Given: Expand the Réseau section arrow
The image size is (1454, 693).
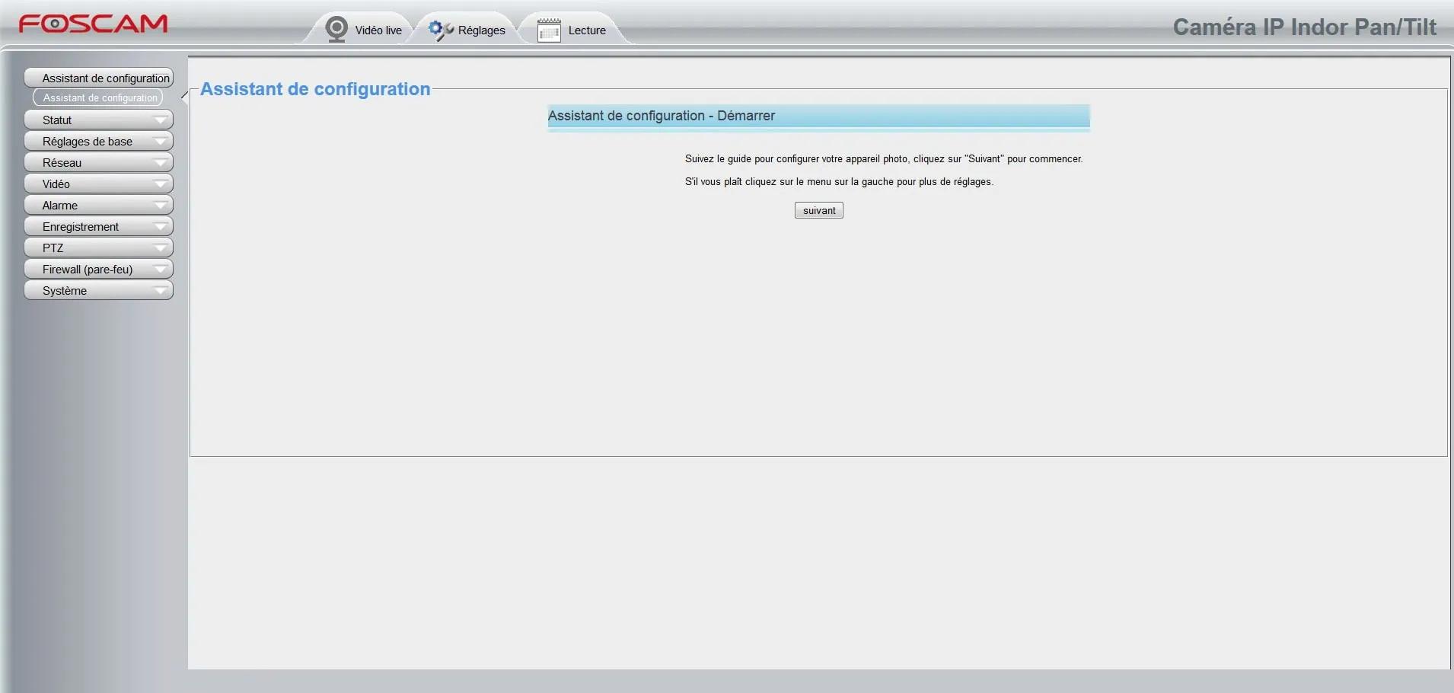Looking at the screenshot, I should click(160, 163).
